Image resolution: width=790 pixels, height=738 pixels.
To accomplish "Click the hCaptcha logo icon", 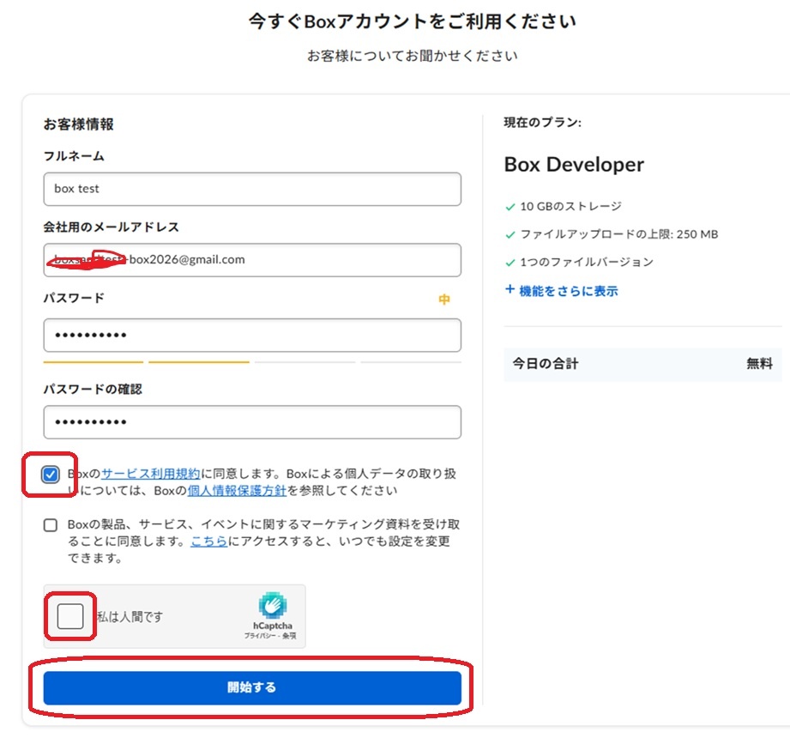I will coord(273,605).
